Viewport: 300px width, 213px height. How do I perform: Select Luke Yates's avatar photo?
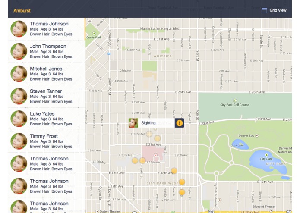point(19,119)
